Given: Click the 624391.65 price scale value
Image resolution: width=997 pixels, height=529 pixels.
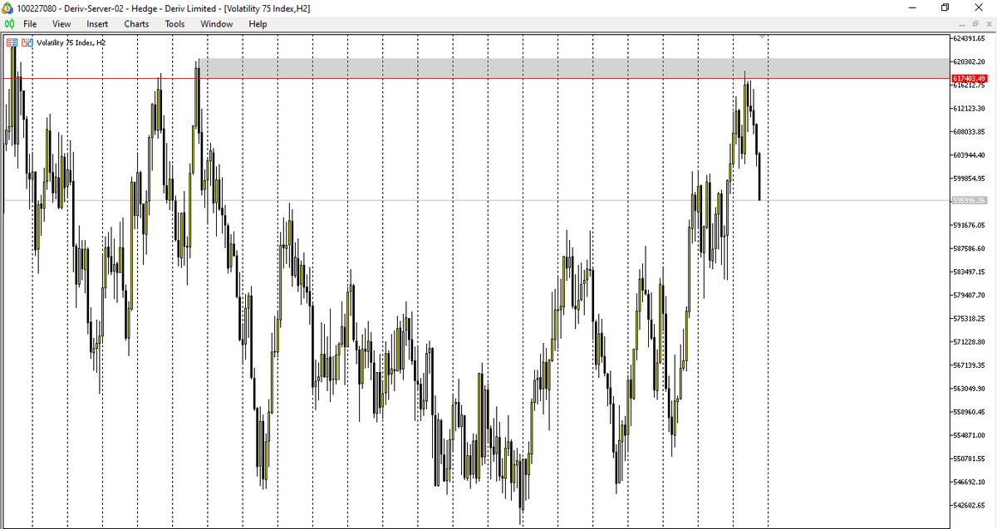Looking at the screenshot, I should (969, 38).
